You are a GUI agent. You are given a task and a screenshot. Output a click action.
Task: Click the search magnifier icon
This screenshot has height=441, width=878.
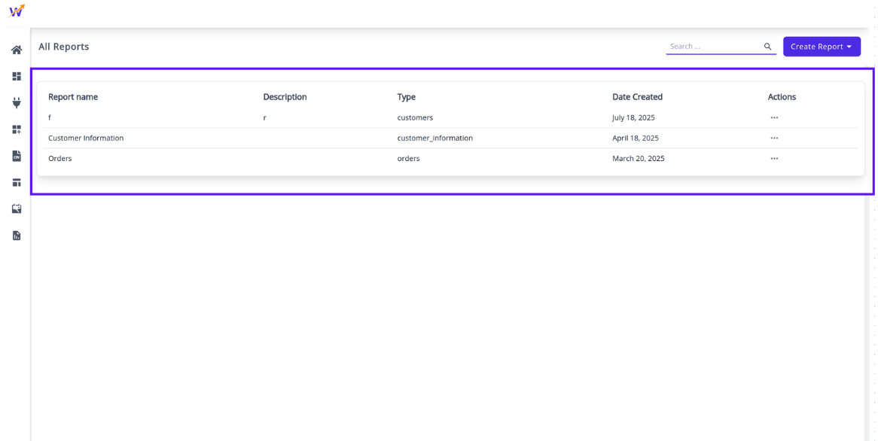point(767,47)
